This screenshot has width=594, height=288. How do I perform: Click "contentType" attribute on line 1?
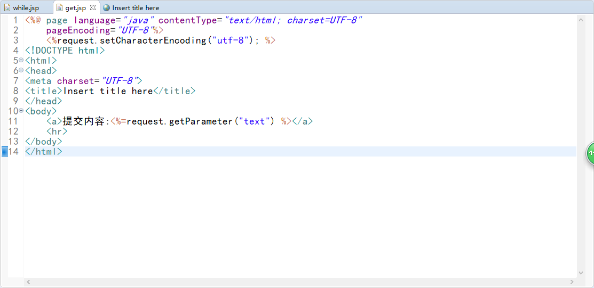187,20
